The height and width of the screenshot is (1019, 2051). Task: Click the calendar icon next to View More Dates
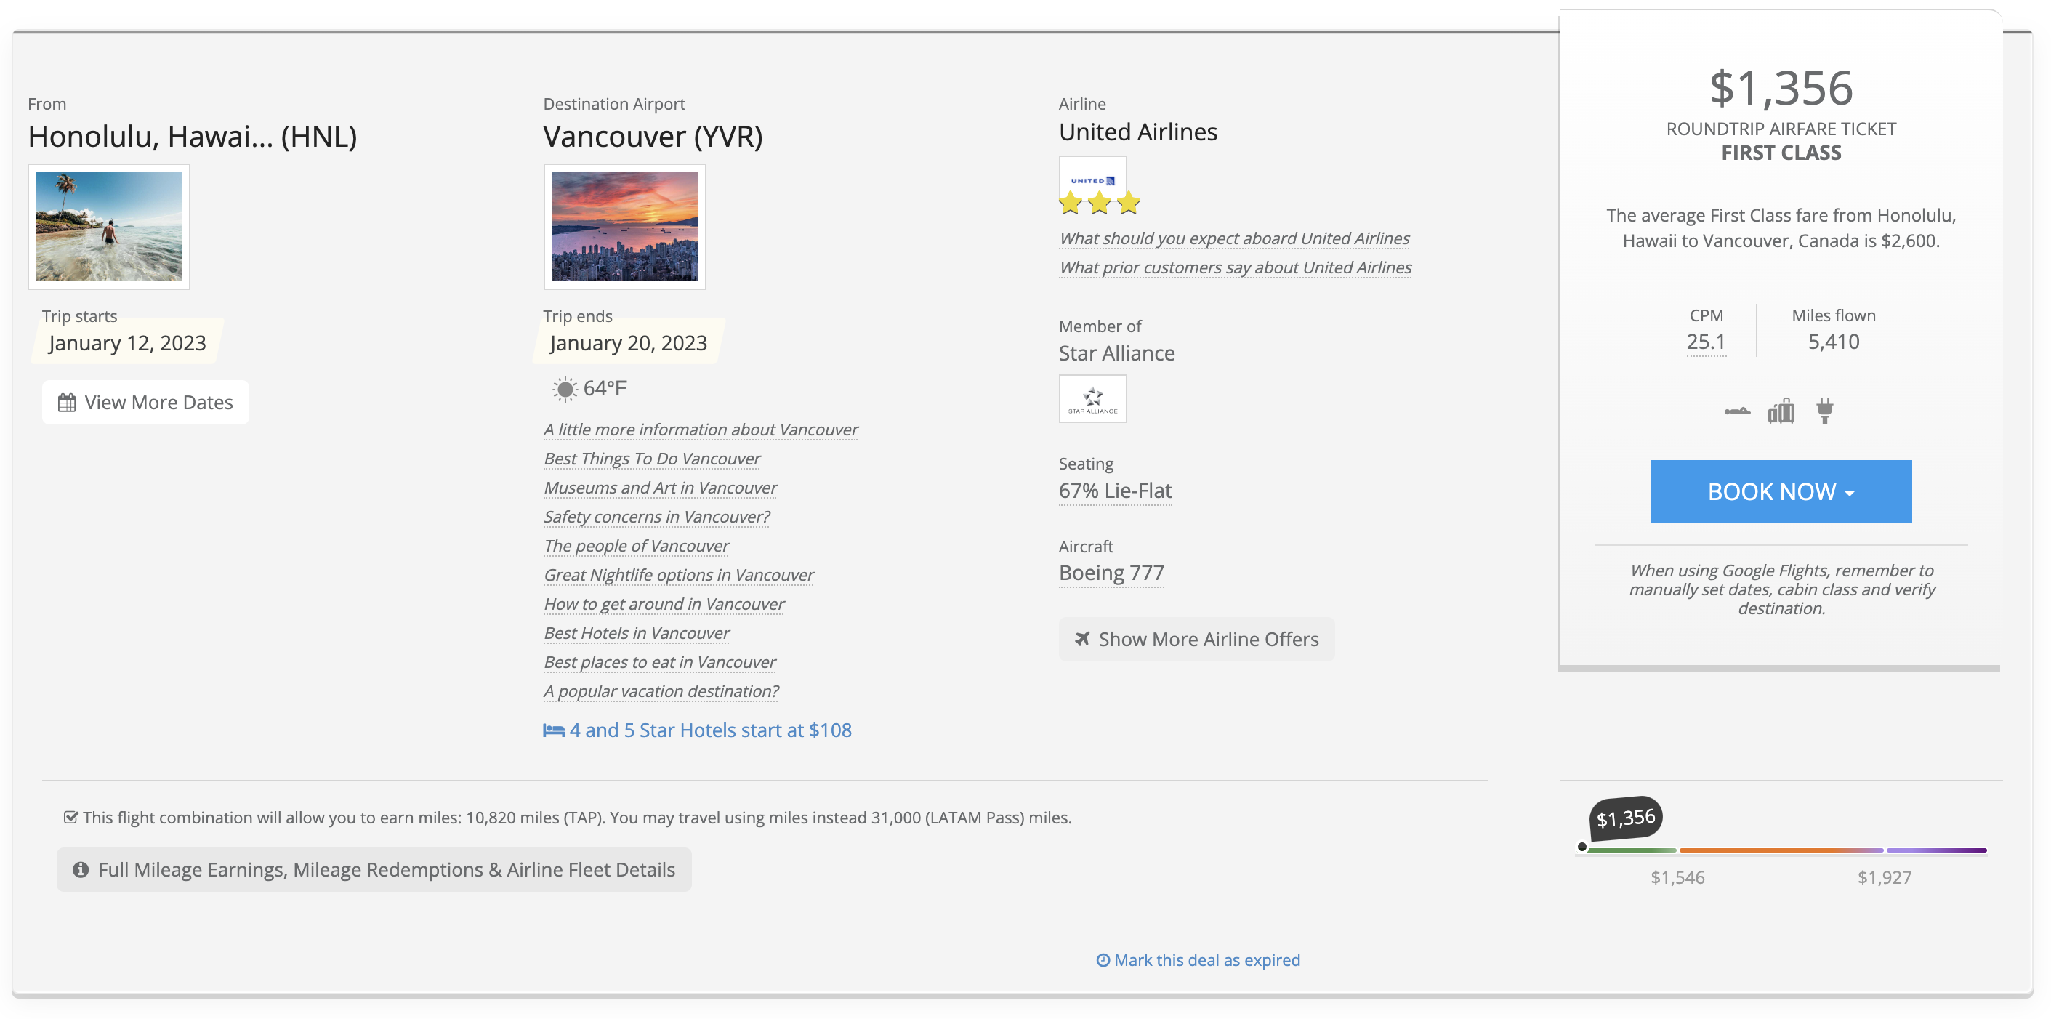tap(67, 402)
